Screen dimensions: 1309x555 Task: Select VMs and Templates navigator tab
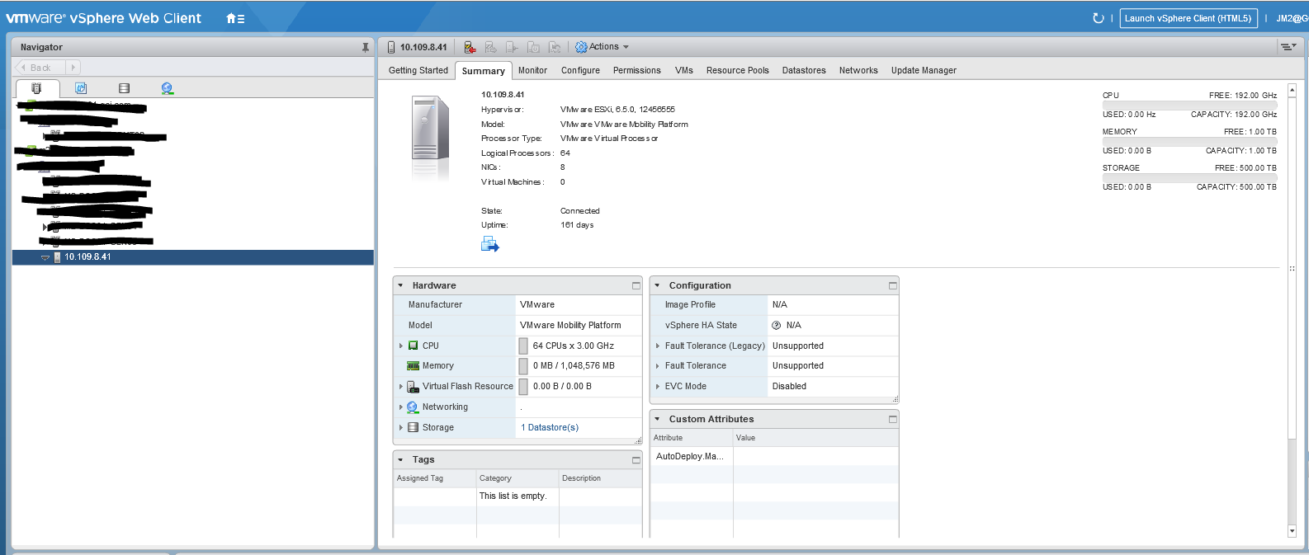pos(80,88)
